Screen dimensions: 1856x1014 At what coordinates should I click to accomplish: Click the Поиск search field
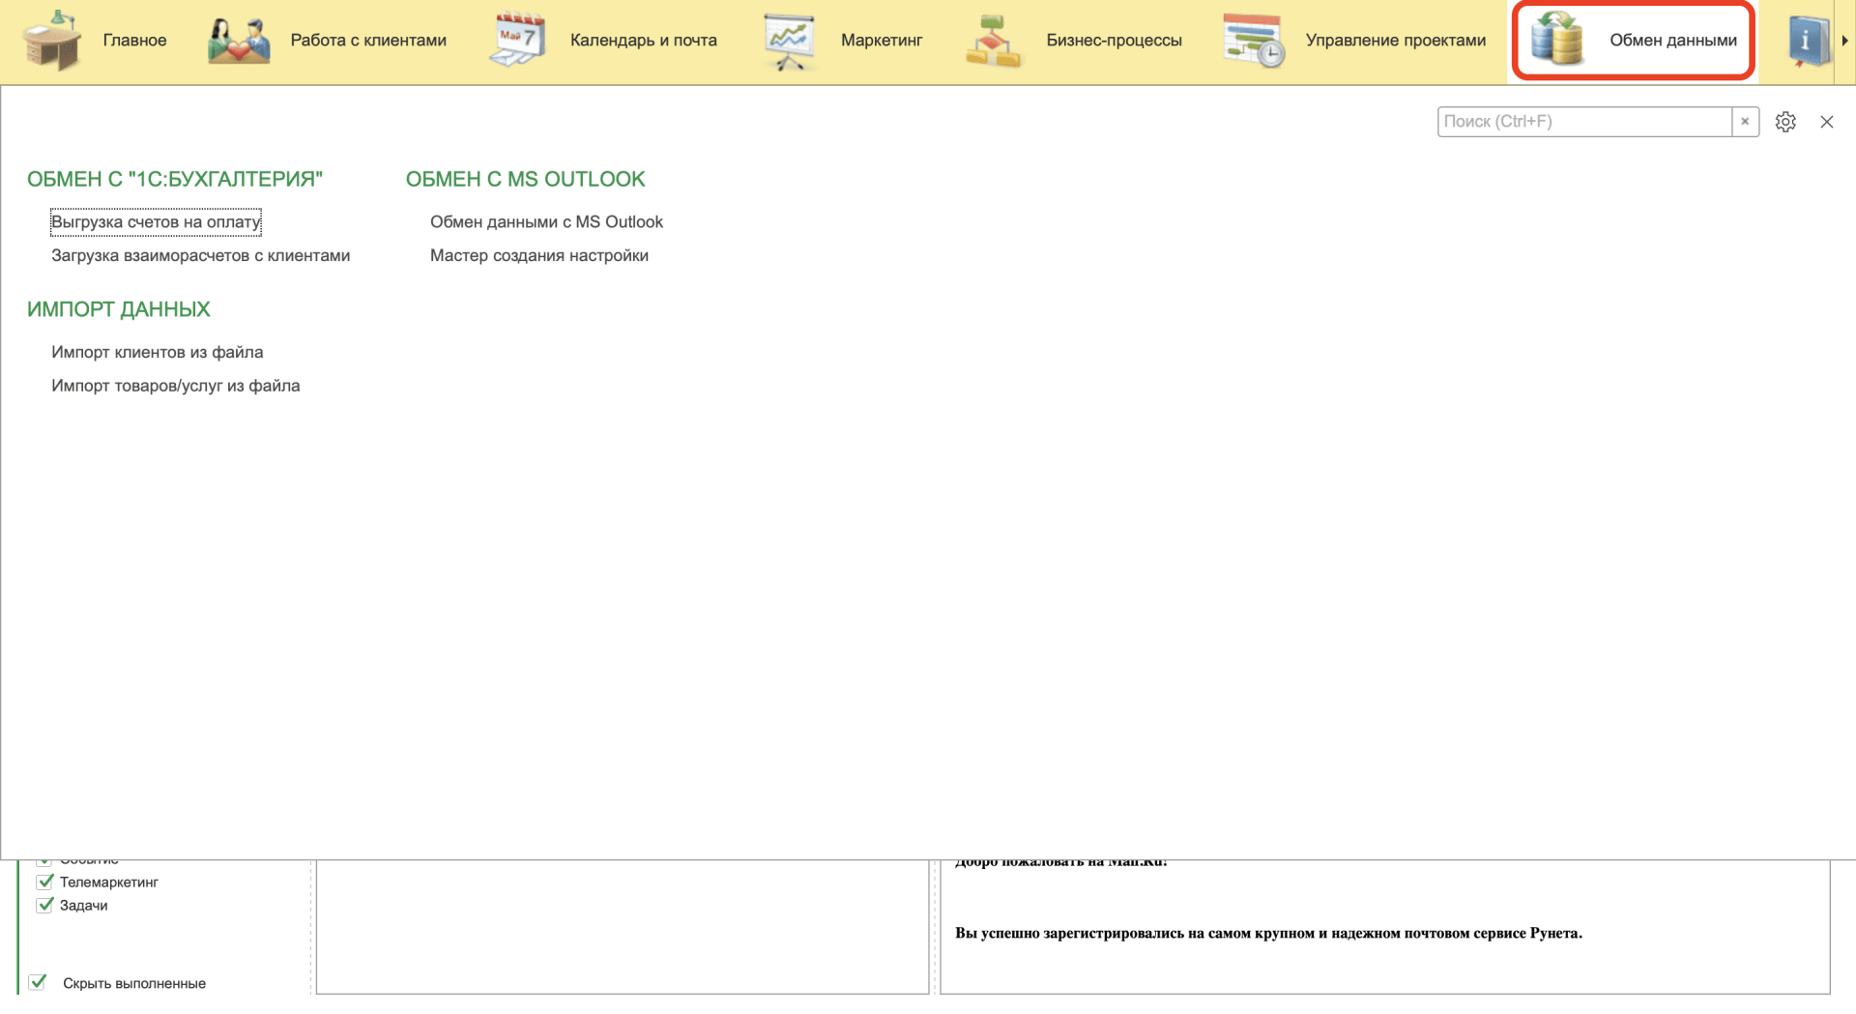tap(1583, 122)
